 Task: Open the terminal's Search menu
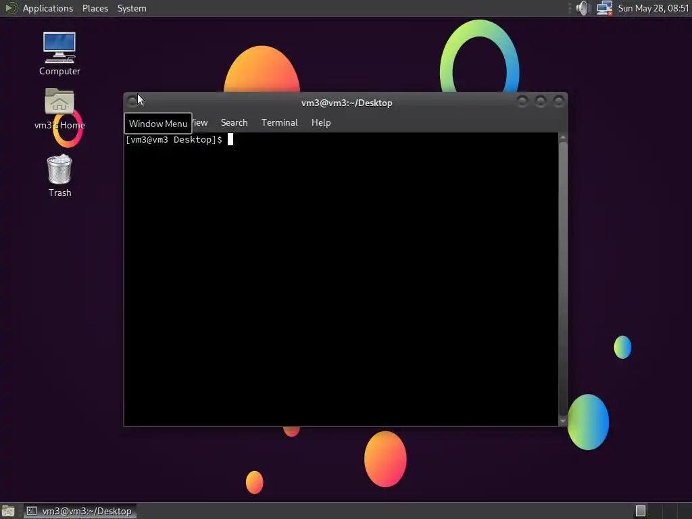234,123
